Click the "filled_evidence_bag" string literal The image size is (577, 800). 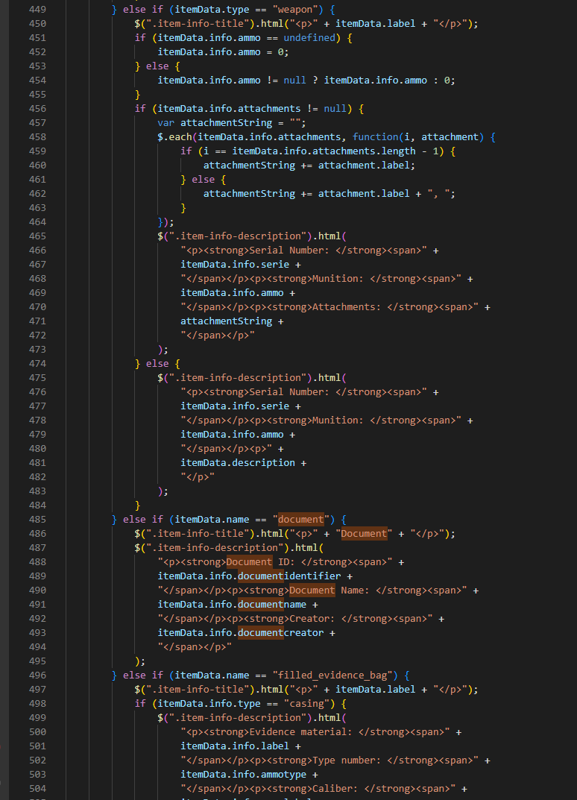click(335, 675)
